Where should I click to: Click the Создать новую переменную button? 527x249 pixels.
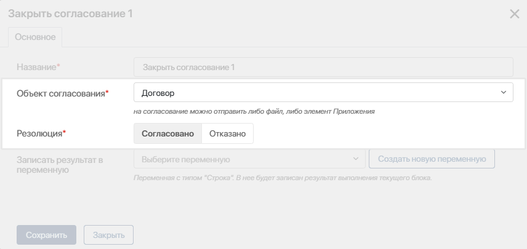(432, 159)
